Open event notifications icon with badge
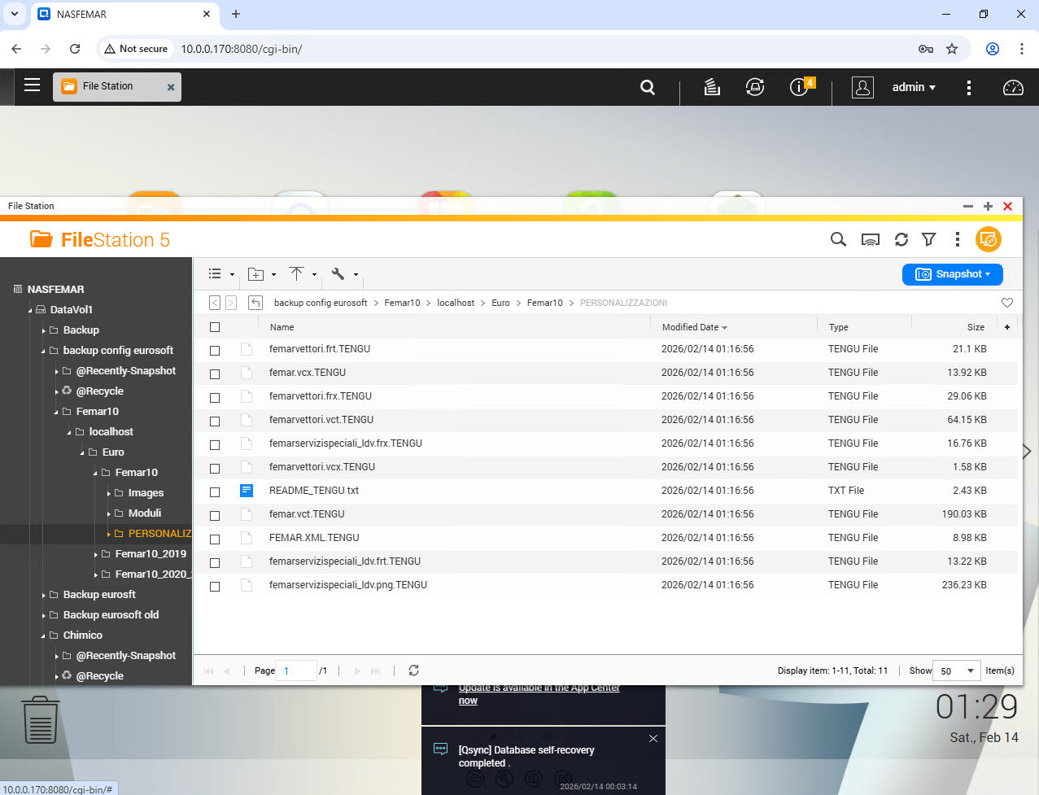 pos(801,86)
